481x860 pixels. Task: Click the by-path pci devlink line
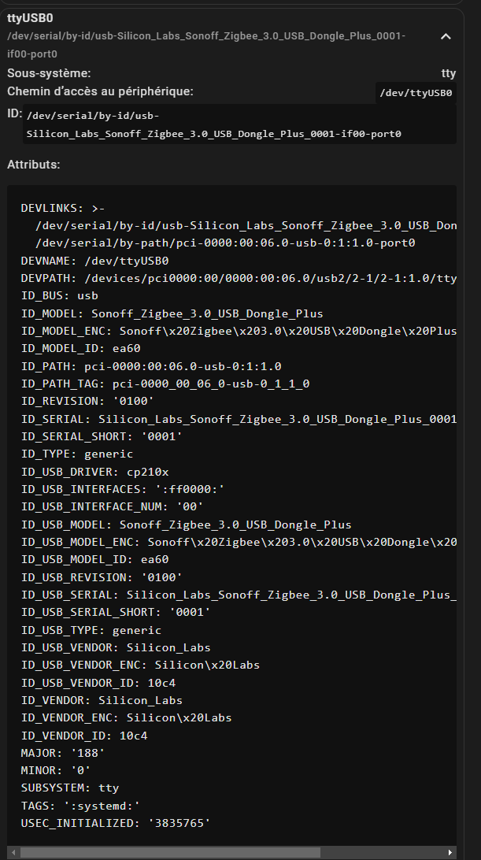coord(225,243)
